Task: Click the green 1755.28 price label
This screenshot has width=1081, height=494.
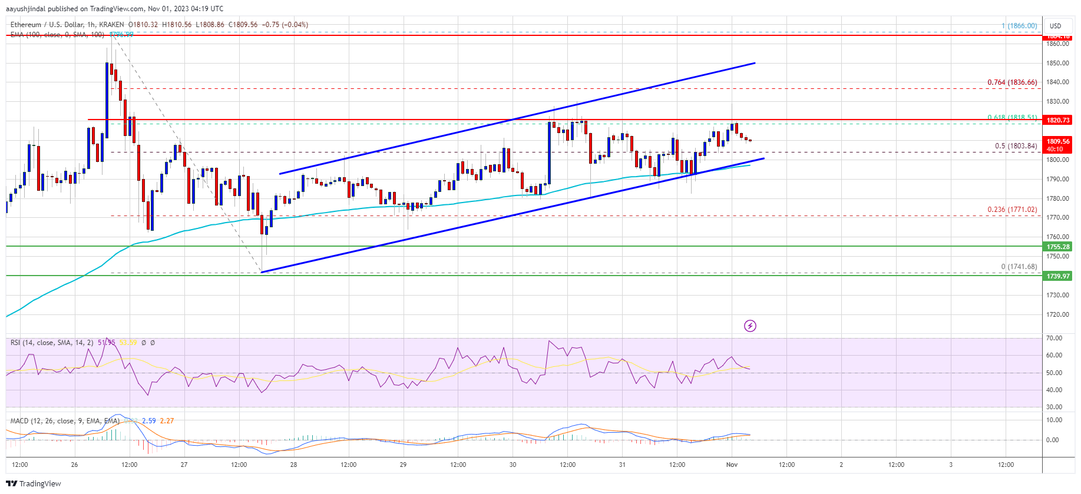Action: (1057, 247)
